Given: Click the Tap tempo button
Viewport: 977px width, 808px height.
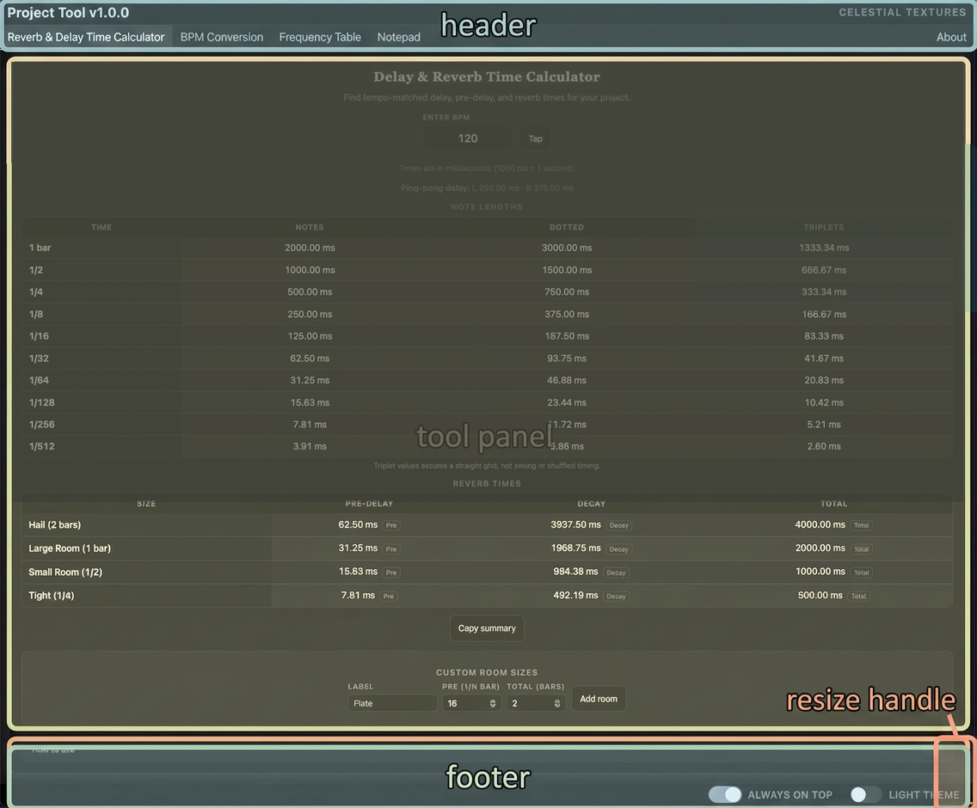Looking at the screenshot, I should 535,138.
